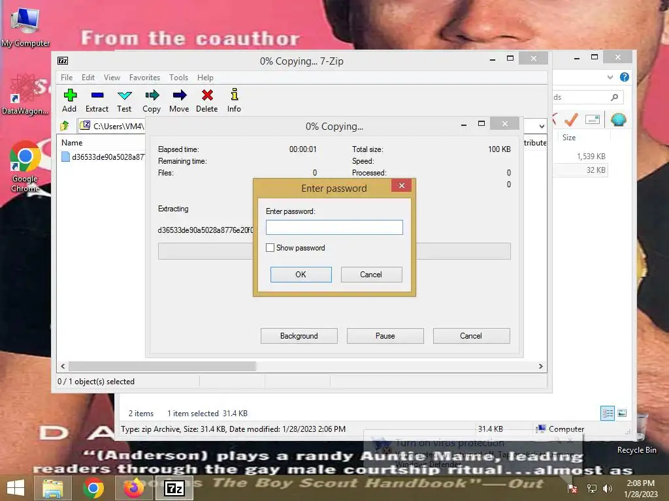
Task: Open the View menu
Action: pyautogui.click(x=112, y=78)
